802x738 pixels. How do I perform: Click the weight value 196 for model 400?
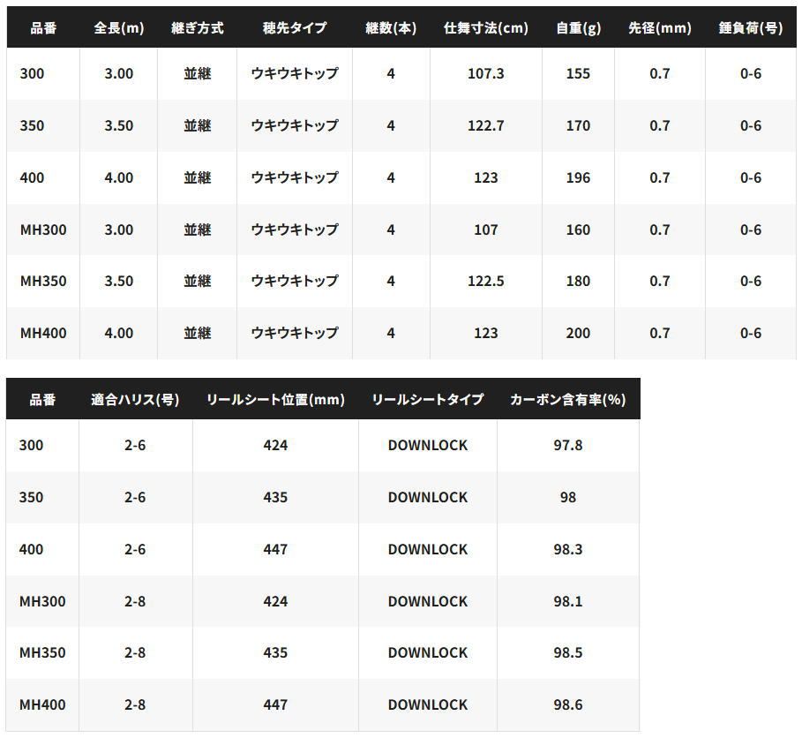click(x=578, y=177)
